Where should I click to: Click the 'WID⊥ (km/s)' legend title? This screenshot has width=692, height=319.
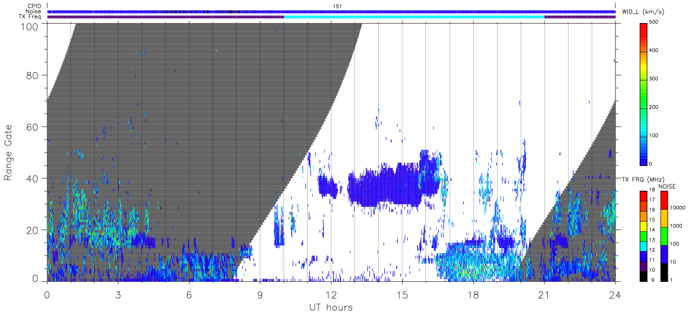point(644,11)
